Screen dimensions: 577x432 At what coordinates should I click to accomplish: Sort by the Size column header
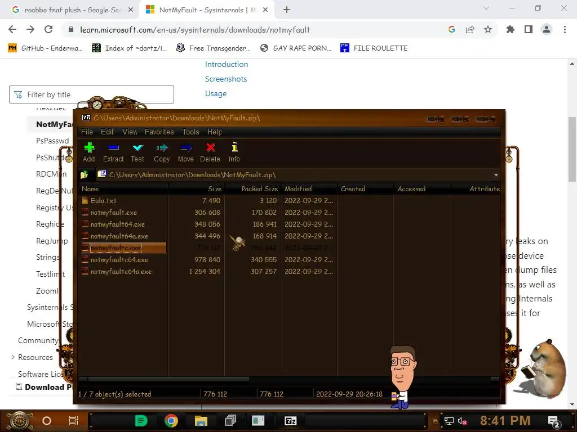coord(196,189)
